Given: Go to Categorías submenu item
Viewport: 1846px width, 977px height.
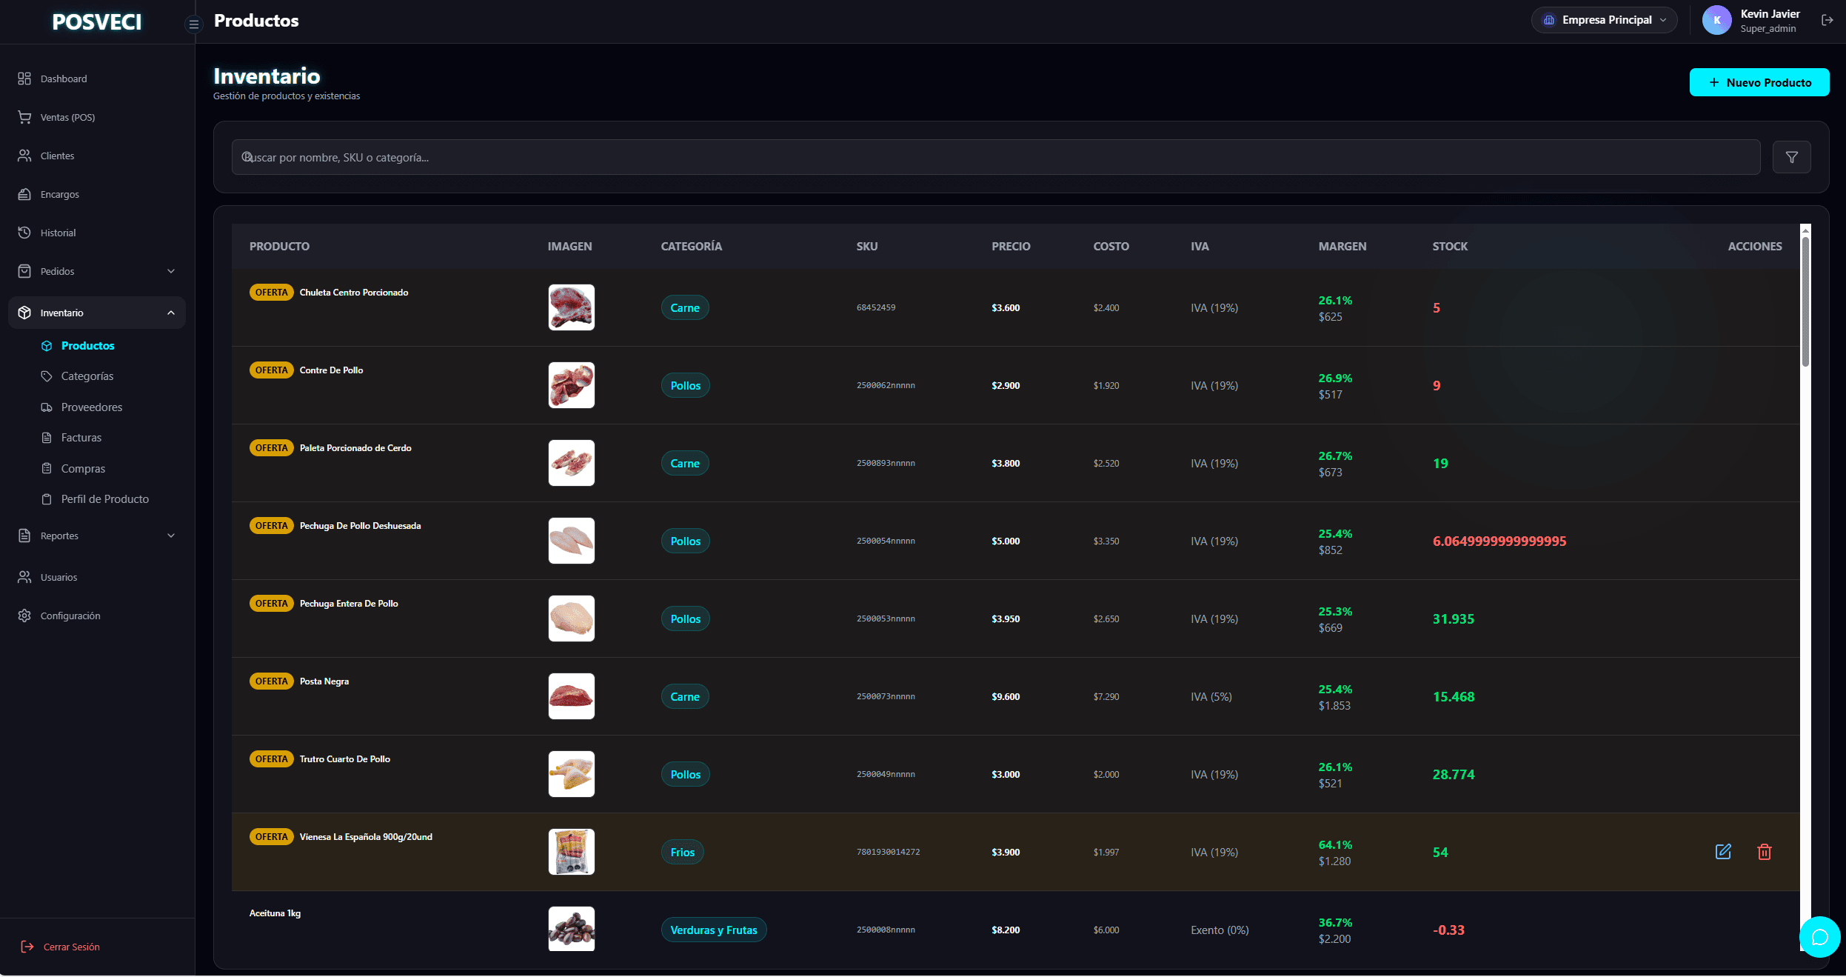Looking at the screenshot, I should pos(87,376).
